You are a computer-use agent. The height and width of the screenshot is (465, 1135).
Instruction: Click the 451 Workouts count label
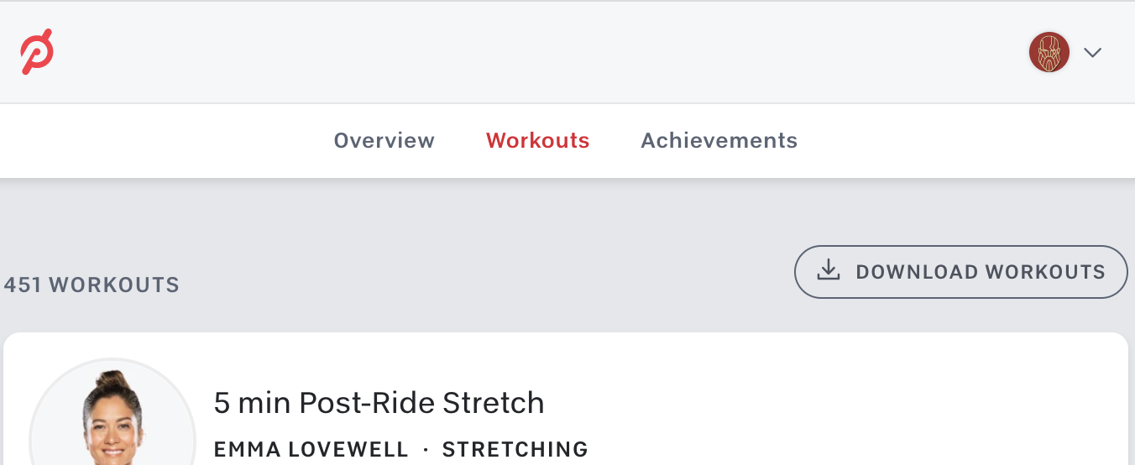[x=92, y=285]
